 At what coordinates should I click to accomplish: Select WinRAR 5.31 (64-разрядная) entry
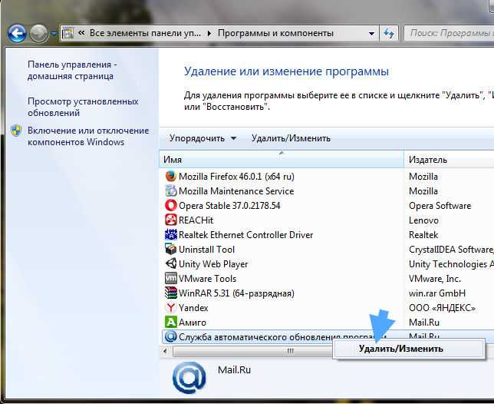pyautogui.click(x=236, y=293)
